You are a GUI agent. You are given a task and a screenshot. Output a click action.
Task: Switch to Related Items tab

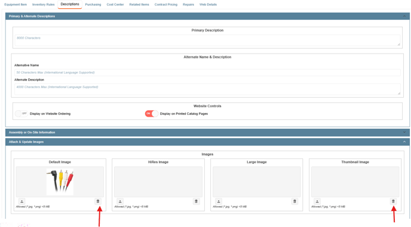pyautogui.click(x=139, y=4)
